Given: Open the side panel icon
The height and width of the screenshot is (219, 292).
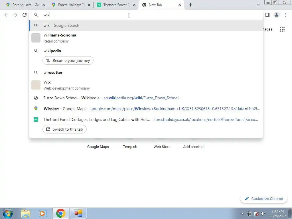Looking at the screenshot, I should (267, 15).
